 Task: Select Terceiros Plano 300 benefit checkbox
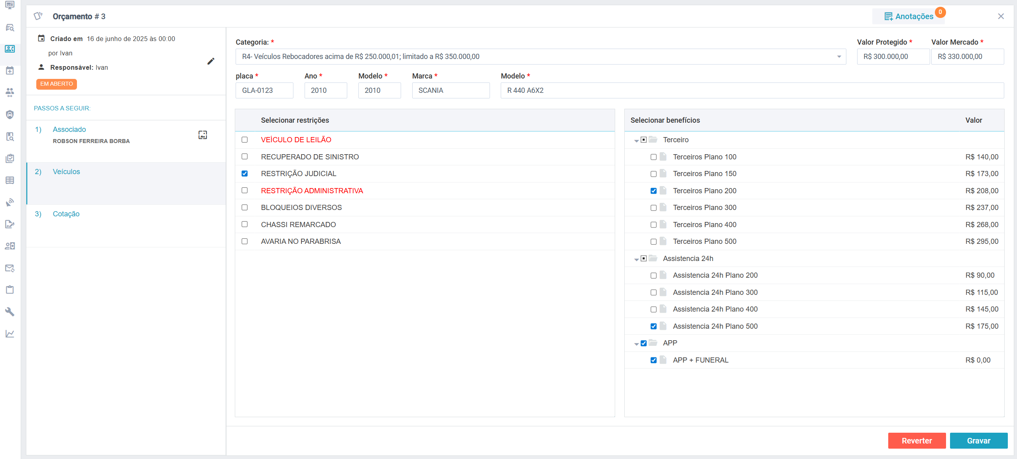pyautogui.click(x=653, y=208)
